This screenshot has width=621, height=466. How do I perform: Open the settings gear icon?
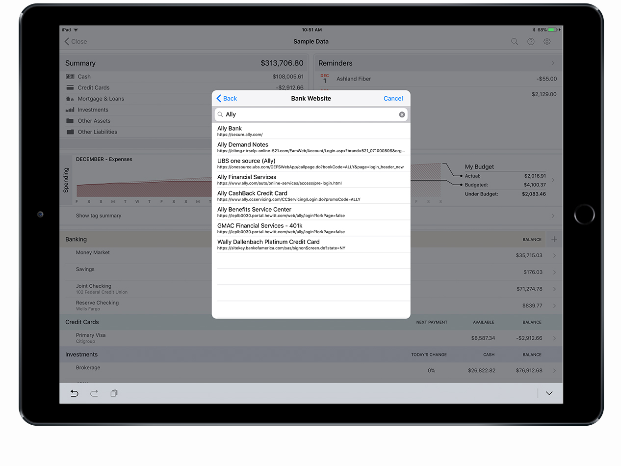click(x=547, y=42)
